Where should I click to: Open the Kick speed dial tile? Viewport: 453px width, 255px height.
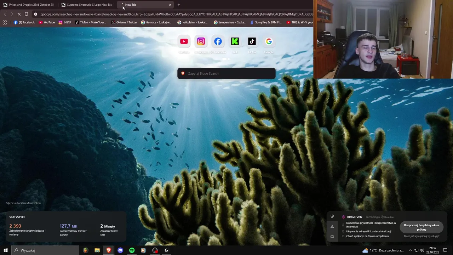(235, 41)
